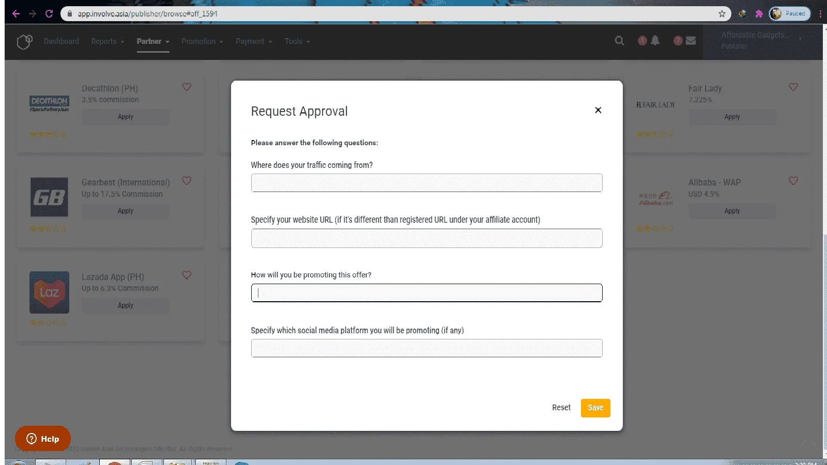Viewport: 827px width, 465px height.
Task: Click the Decathlon logo thumbnail
Action: click(x=49, y=103)
